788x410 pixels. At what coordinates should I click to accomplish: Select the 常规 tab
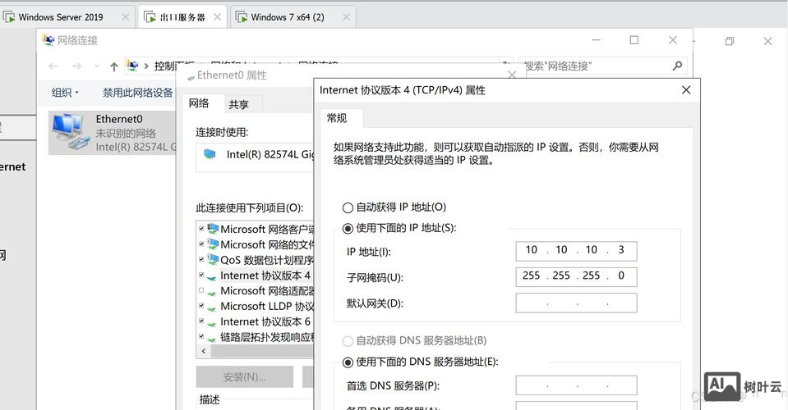point(337,118)
